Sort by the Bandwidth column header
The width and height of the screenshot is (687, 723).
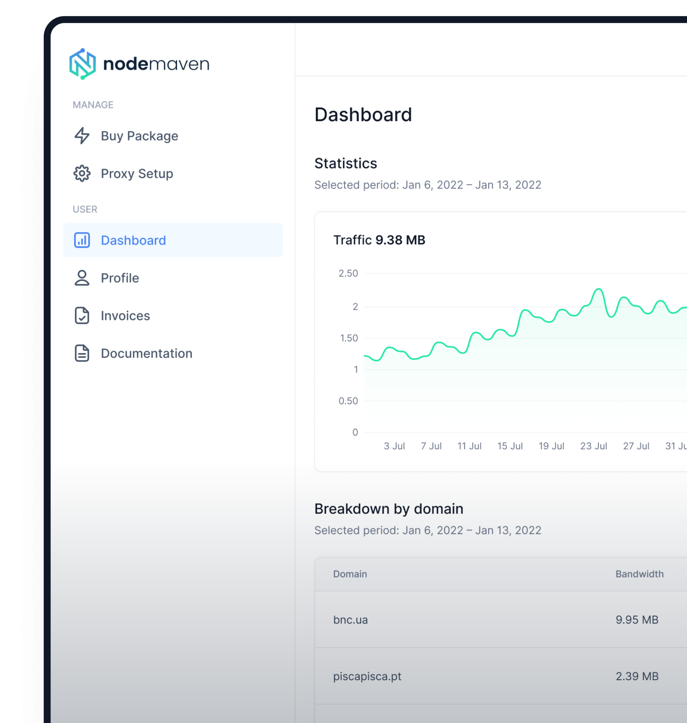[x=639, y=574]
